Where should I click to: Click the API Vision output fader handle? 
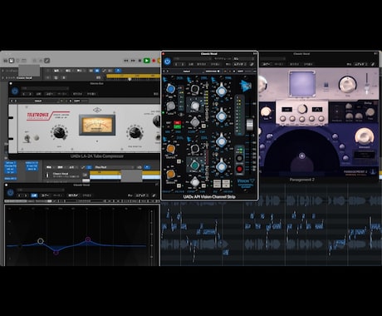250,125
